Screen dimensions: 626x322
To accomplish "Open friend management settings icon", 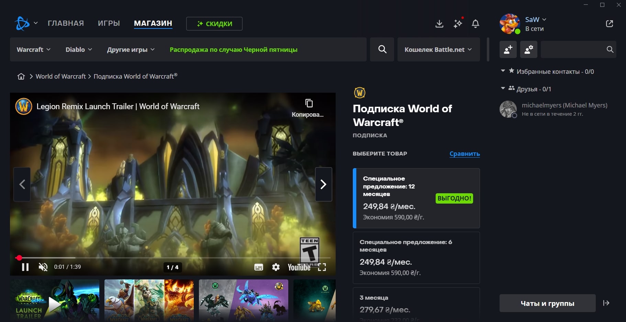I will click(x=528, y=49).
